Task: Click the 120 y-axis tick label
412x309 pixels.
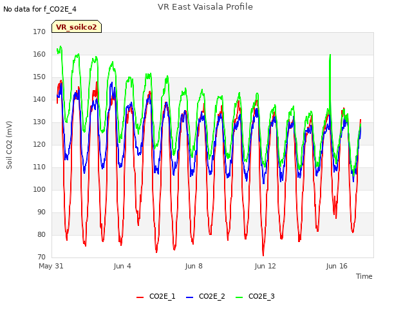Action: pyautogui.click(x=39, y=144)
